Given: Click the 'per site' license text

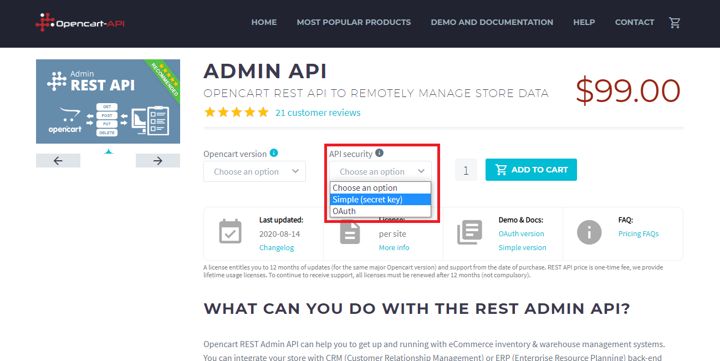Looking at the screenshot, I should point(392,234).
